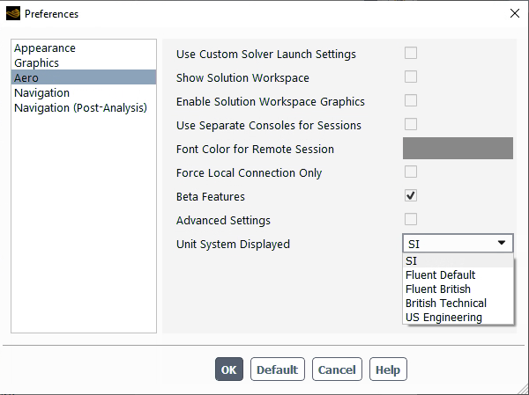The image size is (529, 395).
Task: Switch to Graphics preferences category
Action: click(x=37, y=63)
